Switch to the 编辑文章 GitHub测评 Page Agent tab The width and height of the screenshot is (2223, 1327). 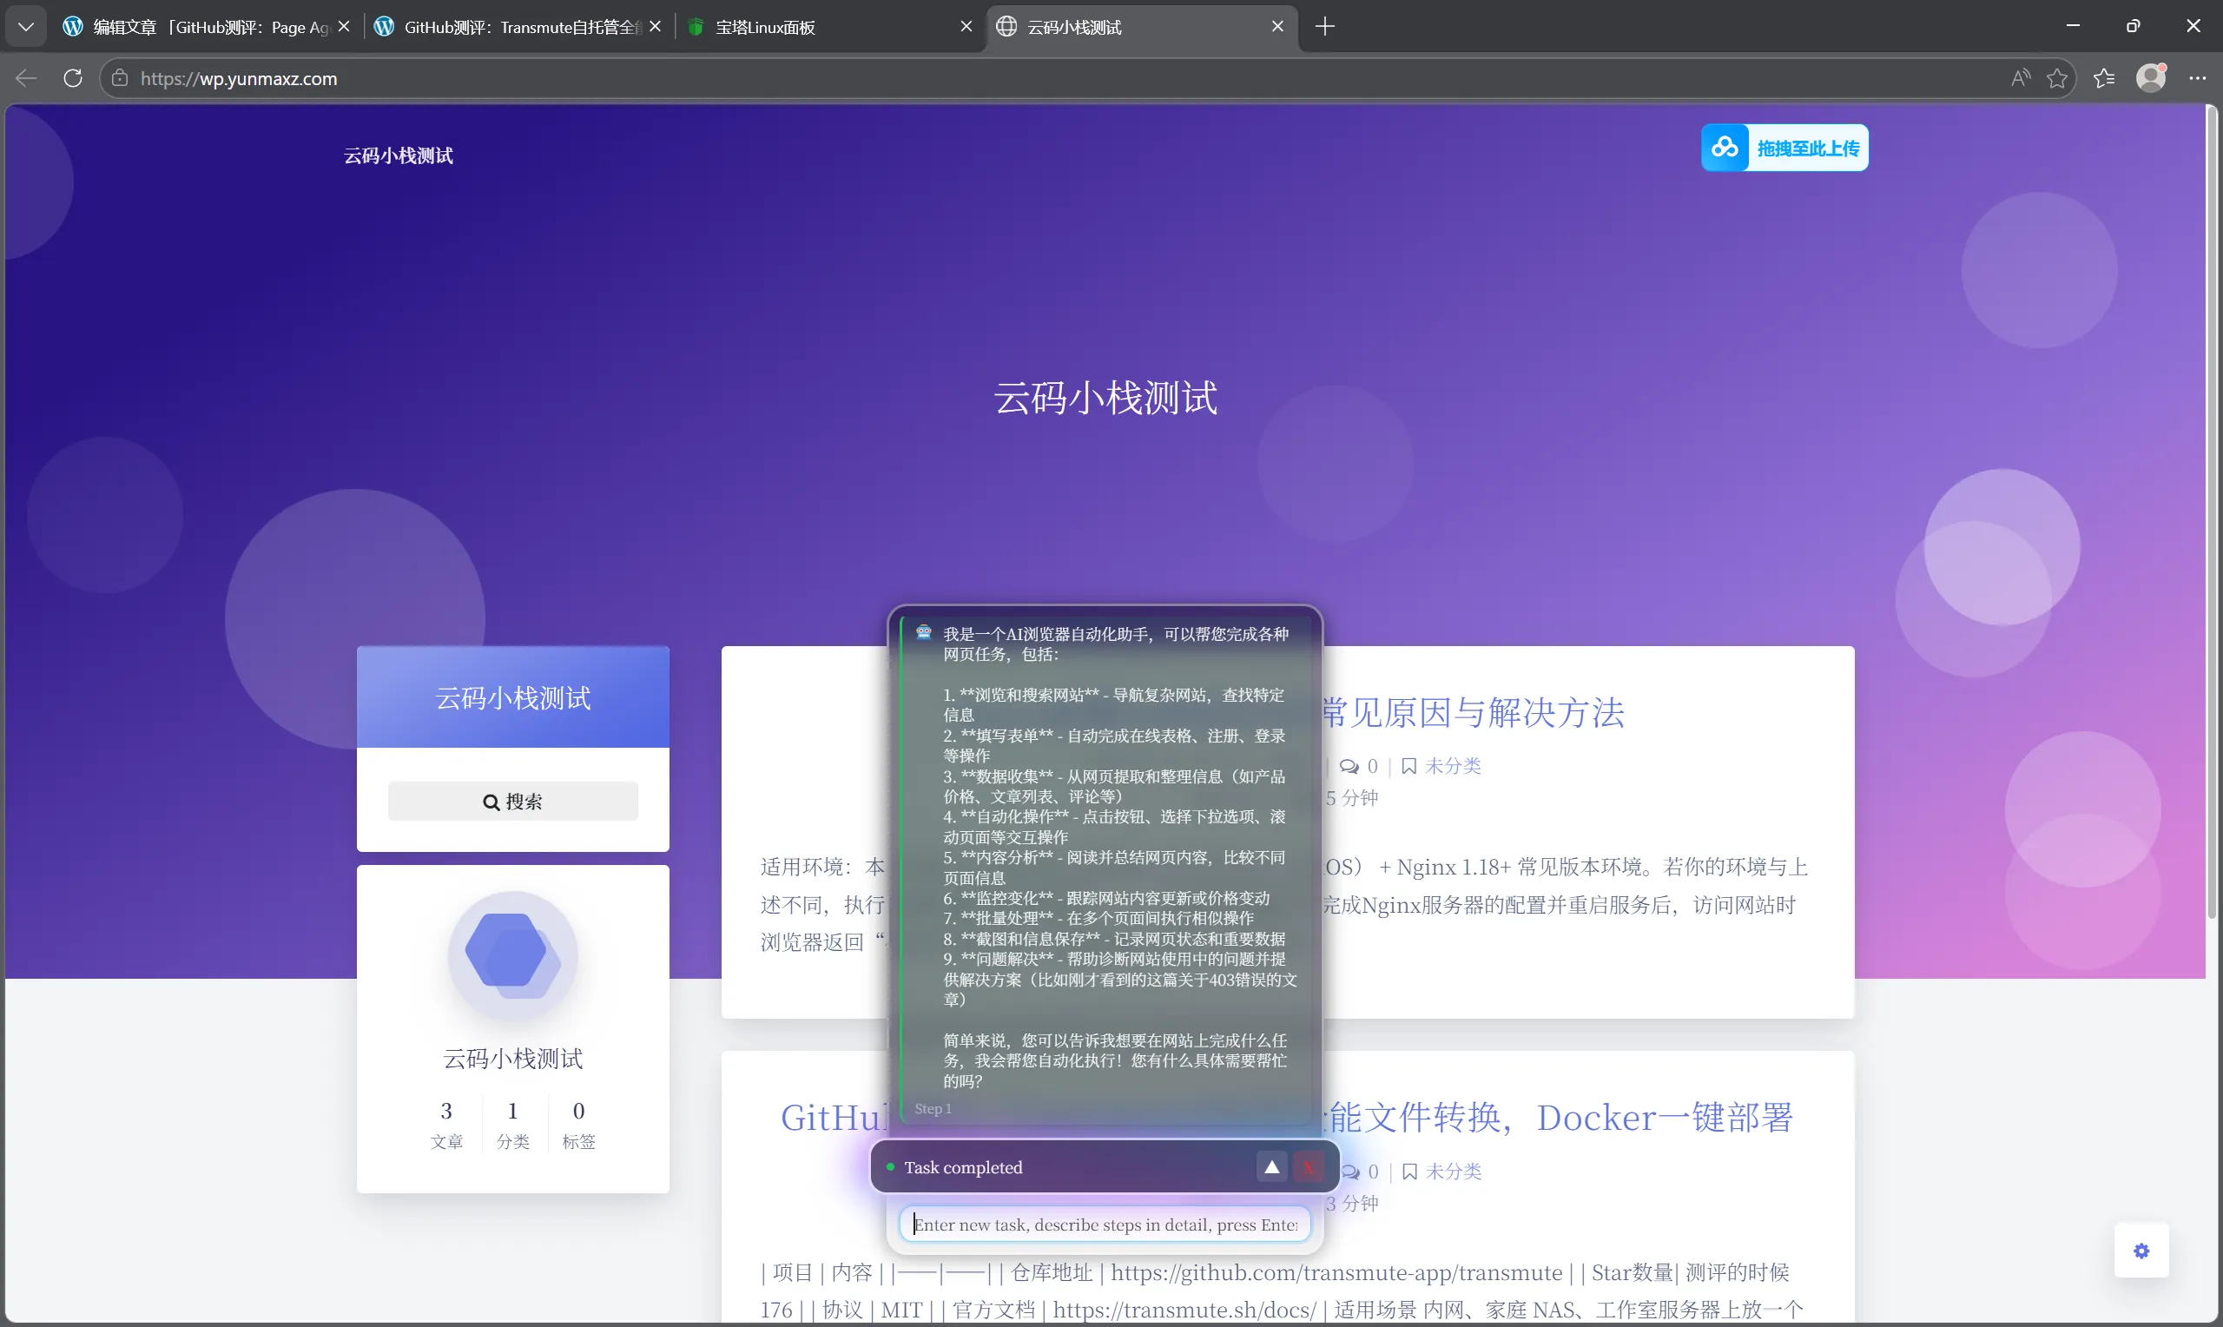(207, 27)
